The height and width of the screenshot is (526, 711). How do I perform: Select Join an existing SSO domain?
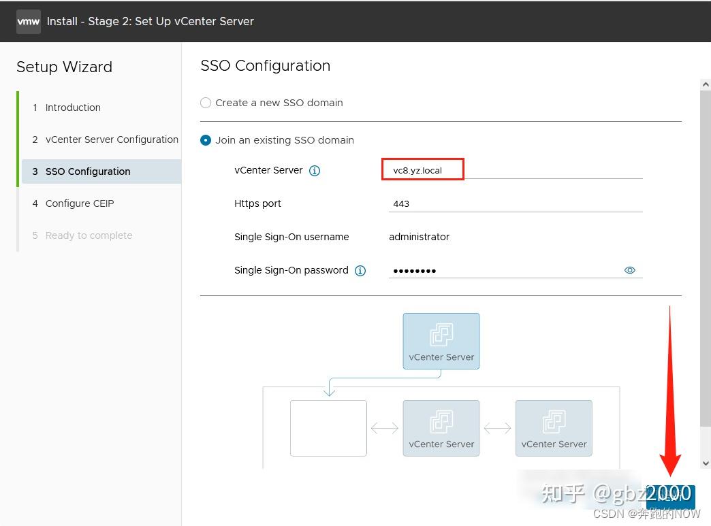point(206,140)
